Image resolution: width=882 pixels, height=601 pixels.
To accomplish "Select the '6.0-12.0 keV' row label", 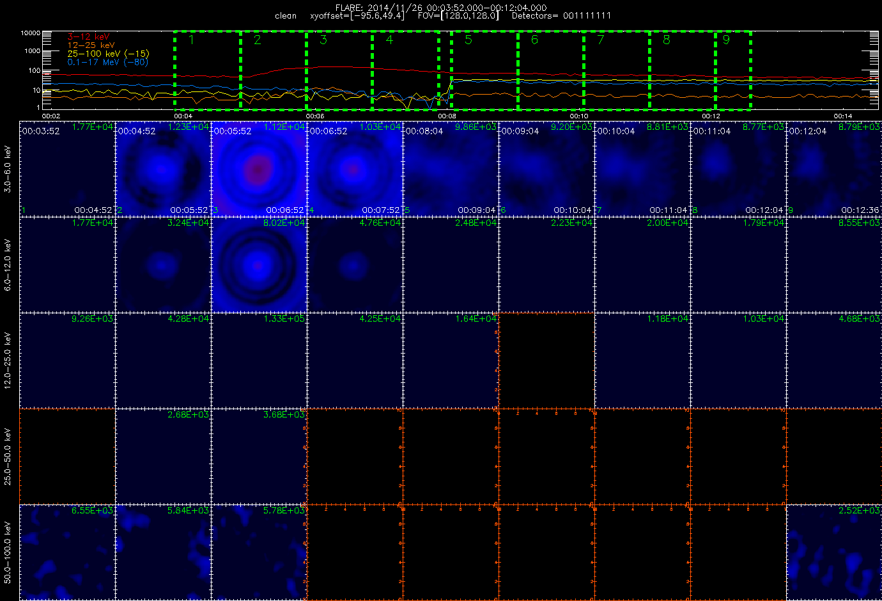I will tap(8, 265).
